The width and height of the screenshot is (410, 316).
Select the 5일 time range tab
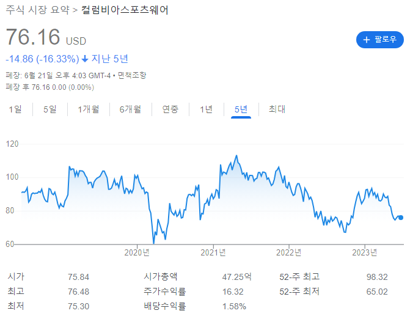(x=50, y=109)
